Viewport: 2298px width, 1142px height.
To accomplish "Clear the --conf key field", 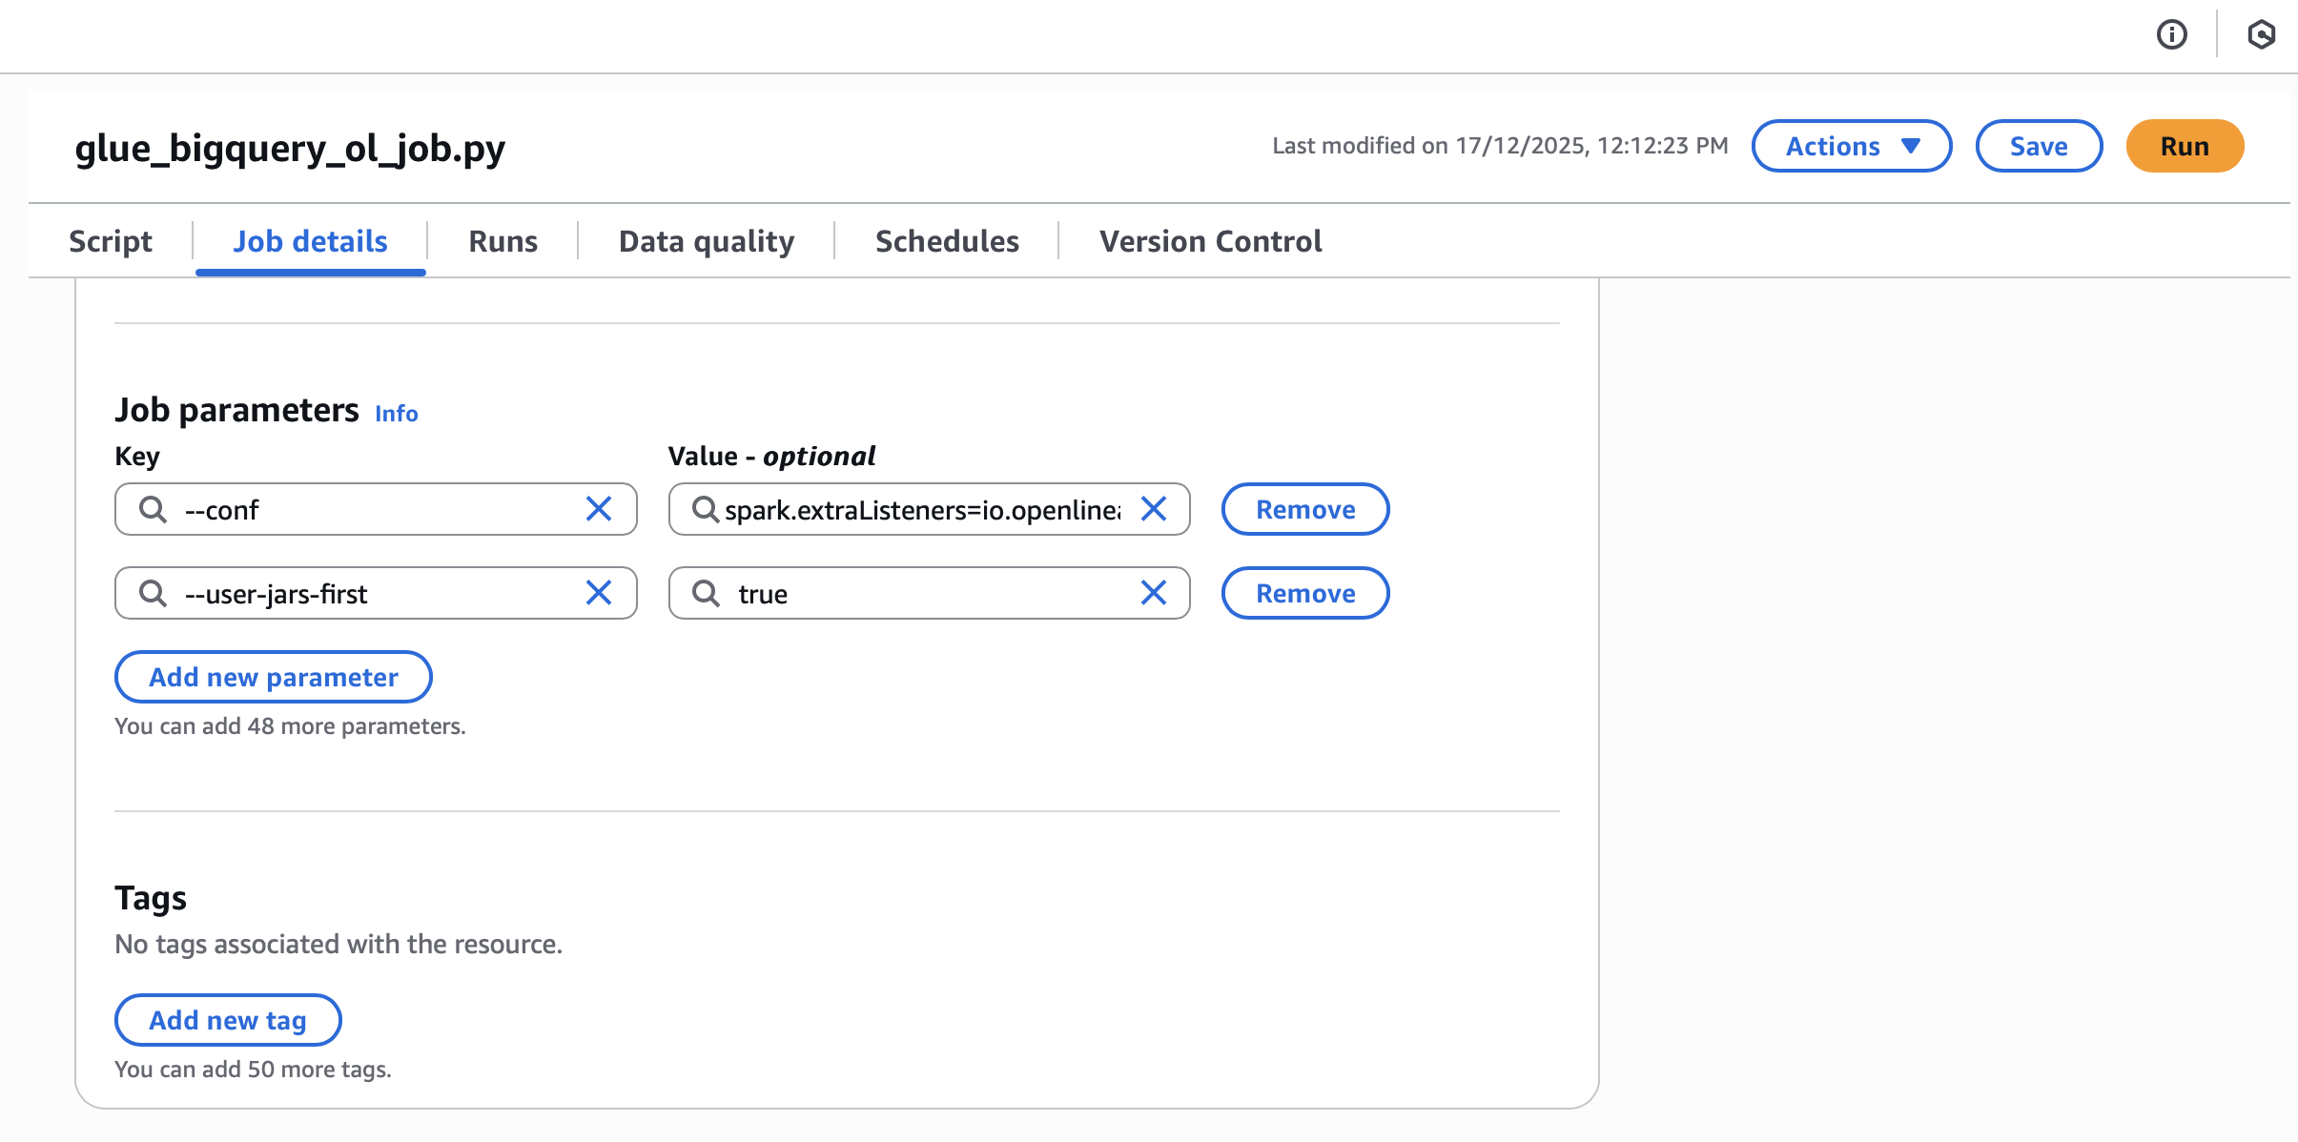I will 599,509.
